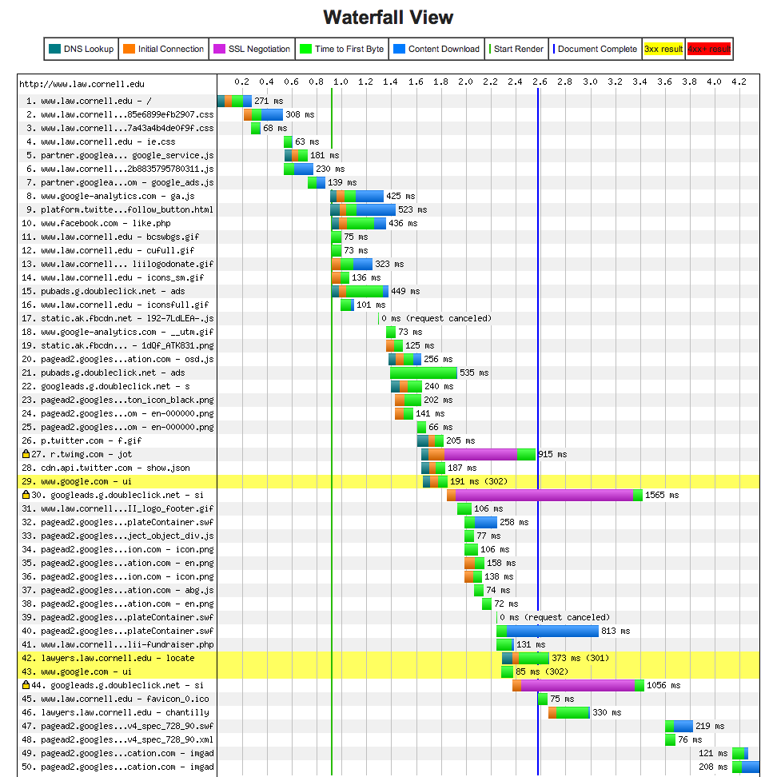Click the 535 ms duration label
The image size is (765, 777).
point(474,373)
